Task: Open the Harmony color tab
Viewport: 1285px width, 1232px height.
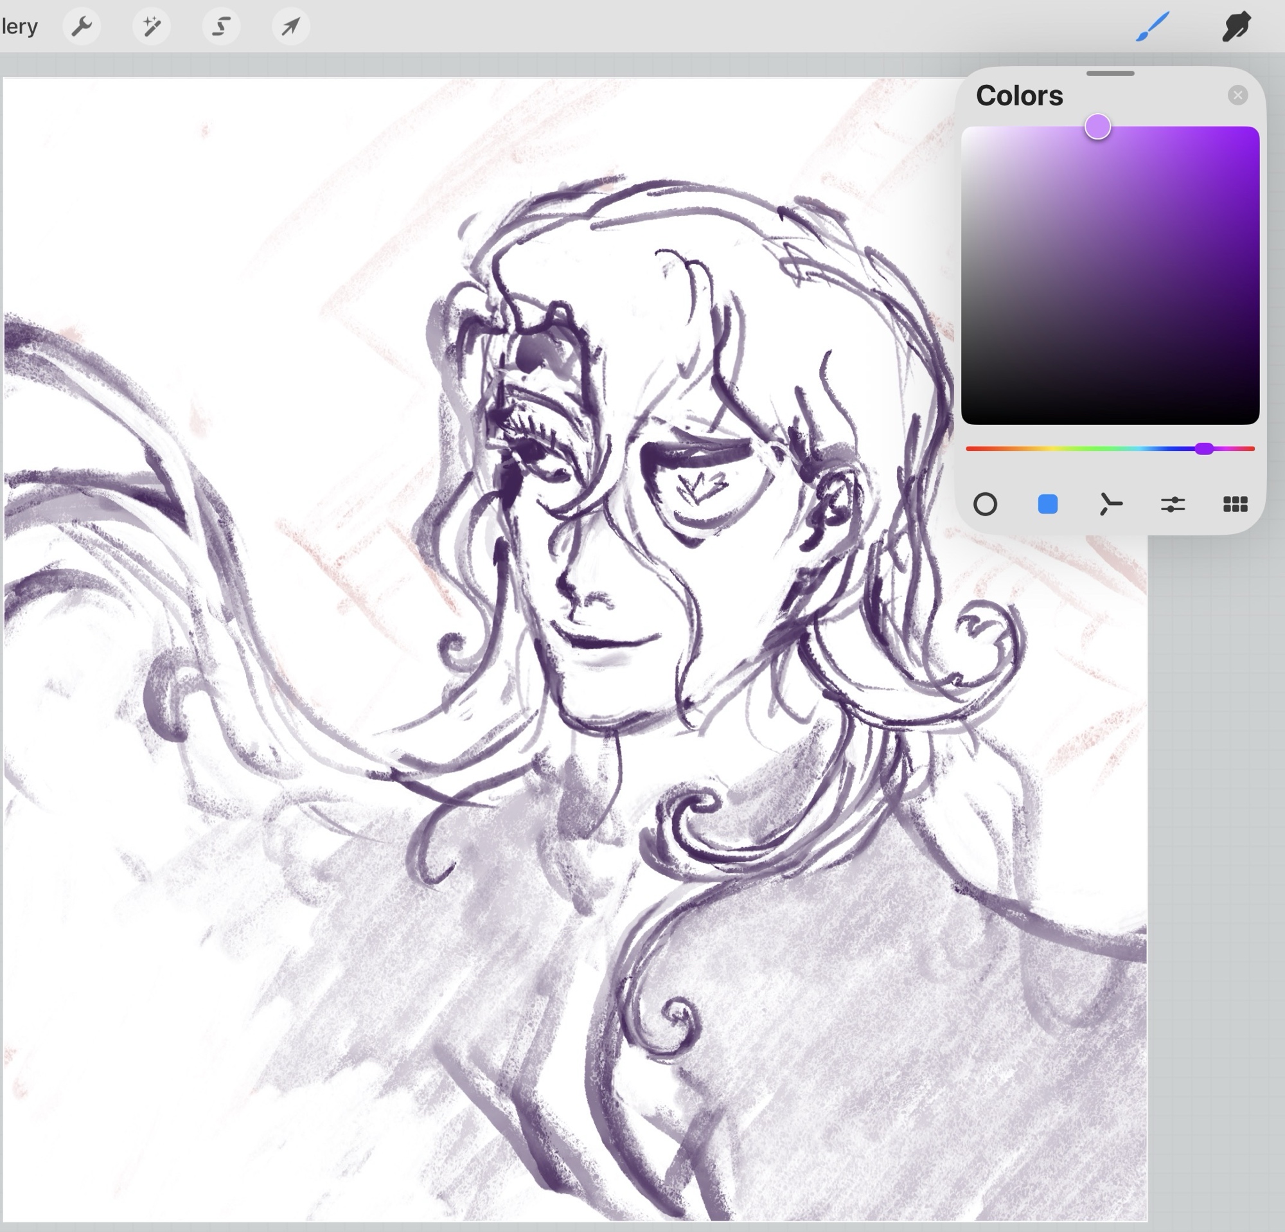Action: [1110, 504]
